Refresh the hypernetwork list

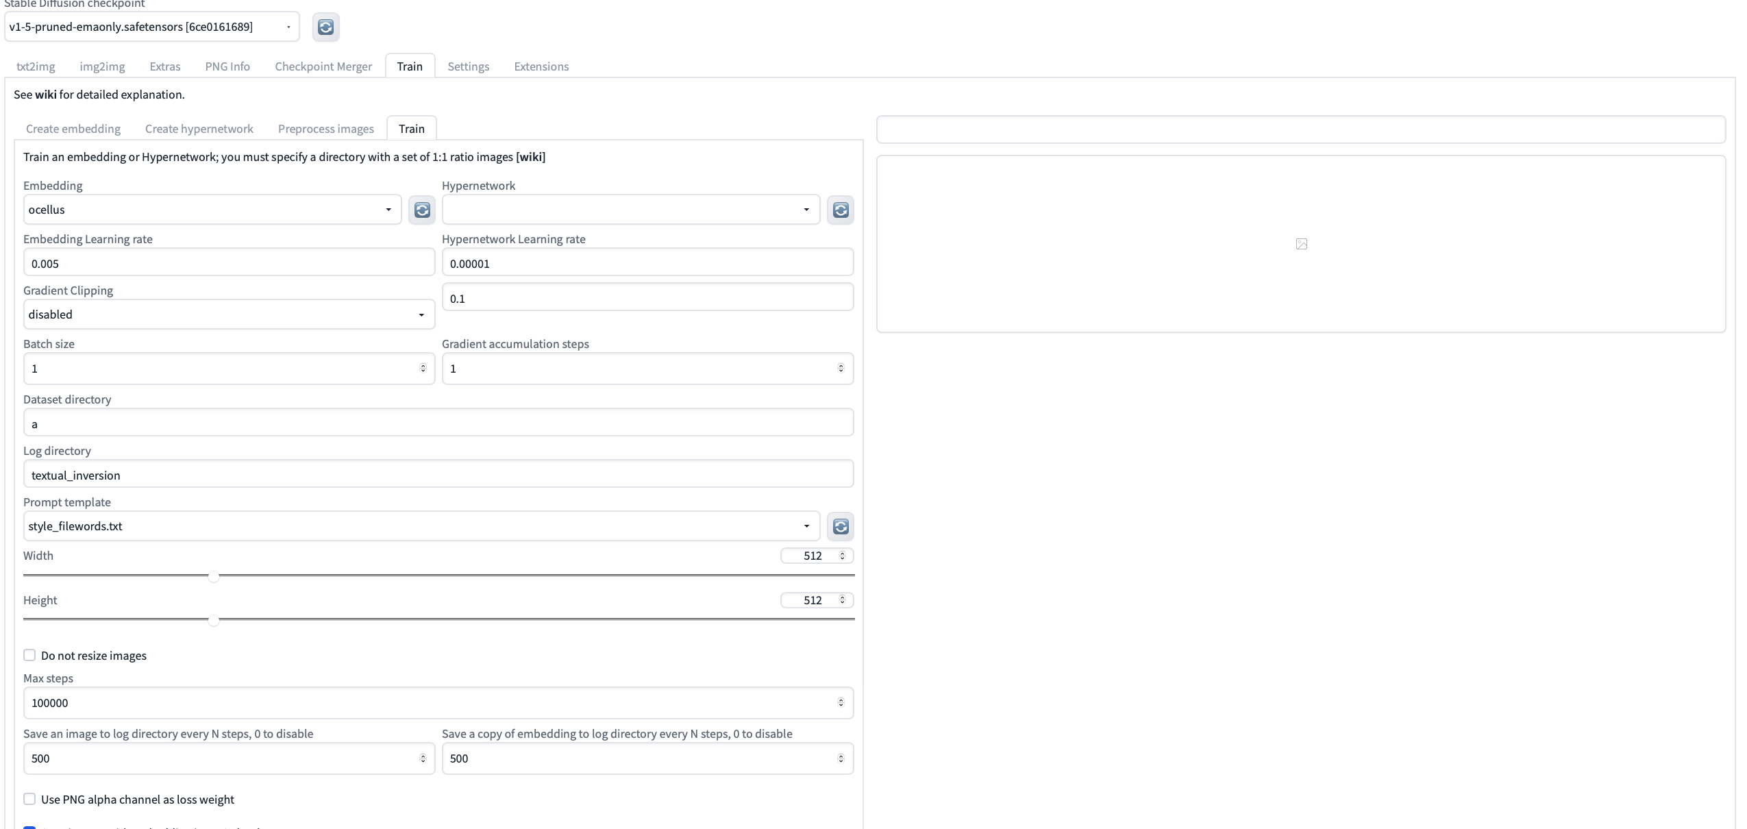(x=840, y=210)
